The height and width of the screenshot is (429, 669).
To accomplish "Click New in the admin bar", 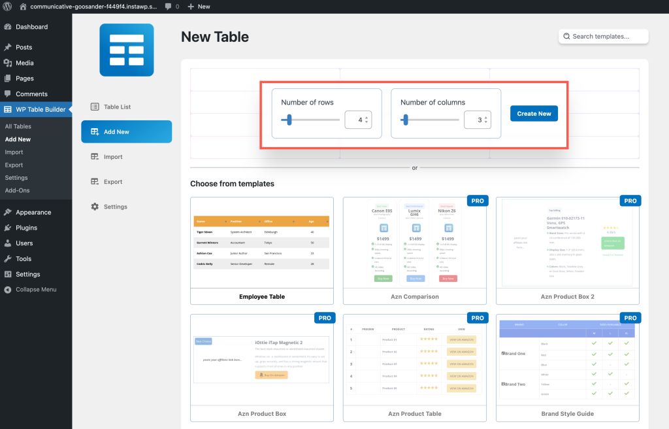I will pyautogui.click(x=199, y=7).
